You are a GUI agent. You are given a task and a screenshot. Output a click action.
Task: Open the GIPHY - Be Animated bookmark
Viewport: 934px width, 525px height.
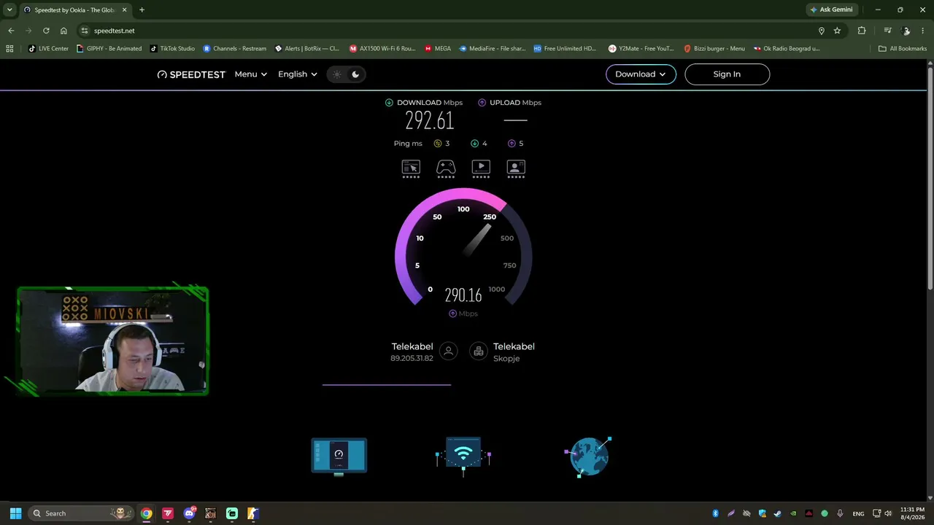[x=109, y=49]
